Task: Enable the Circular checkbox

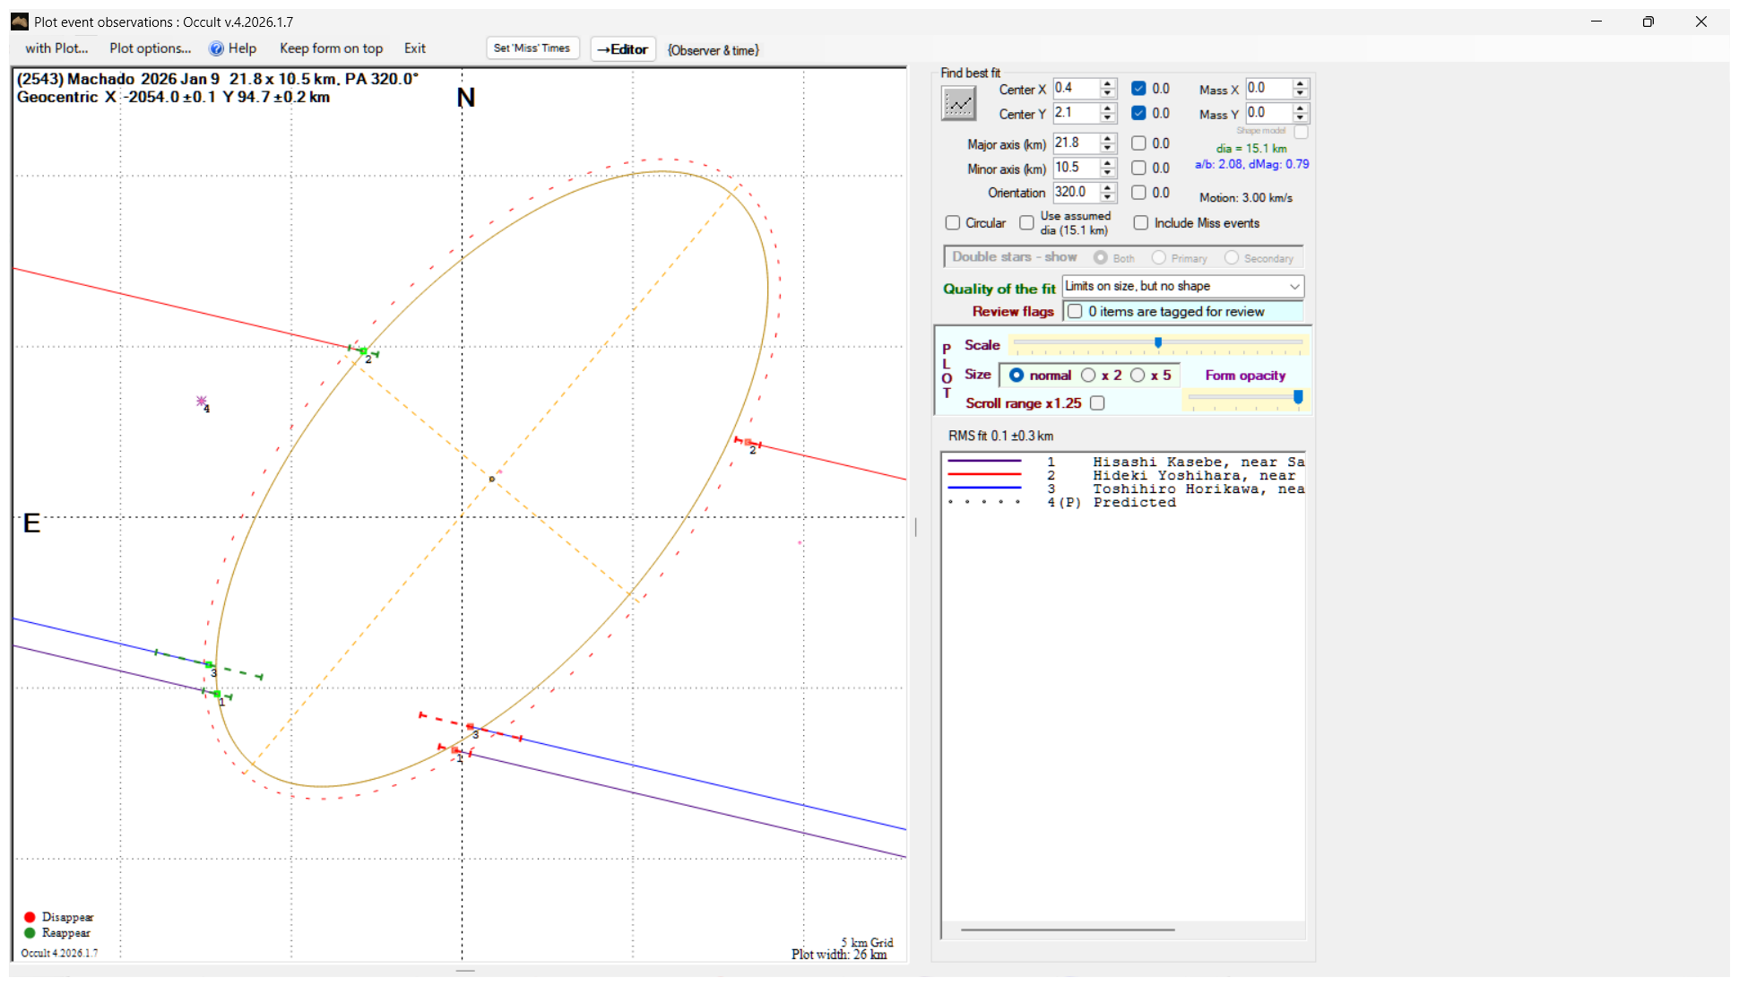Action: (x=953, y=223)
